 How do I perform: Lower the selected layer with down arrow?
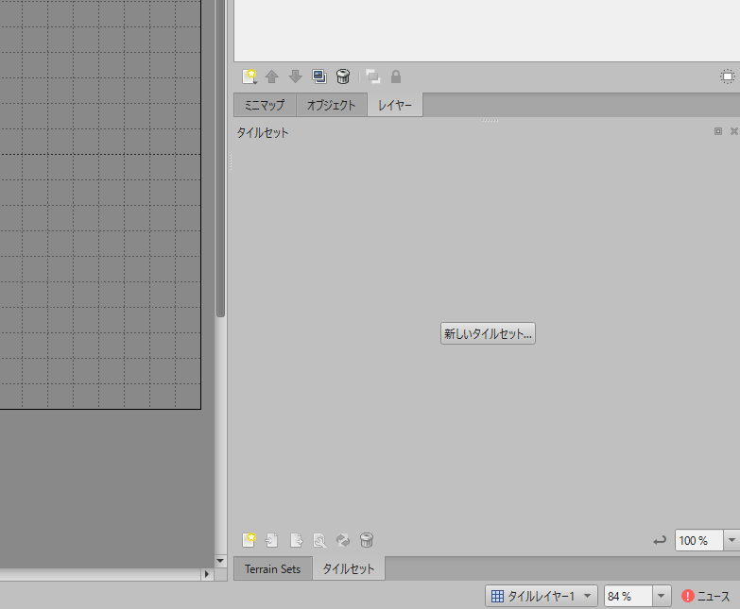(x=295, y=76)
